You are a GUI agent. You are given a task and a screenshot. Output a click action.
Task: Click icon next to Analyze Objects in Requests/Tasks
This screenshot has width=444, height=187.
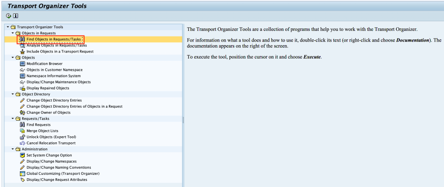tap(23, 46)
